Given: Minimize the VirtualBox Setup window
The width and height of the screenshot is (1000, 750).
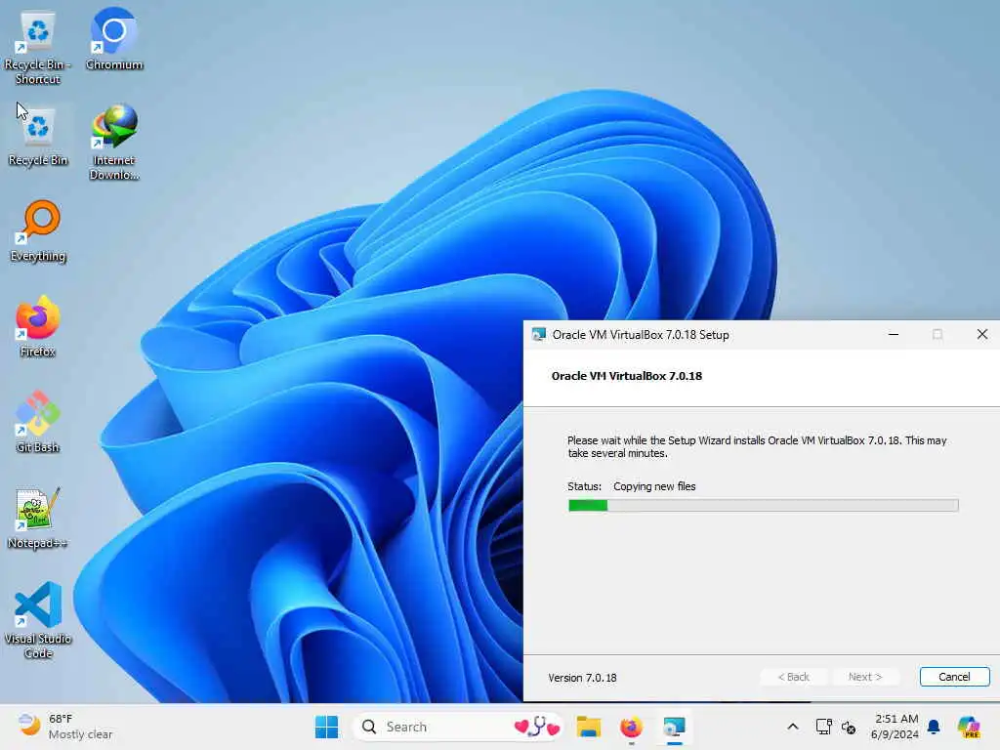Looking at the screenshot, I should [894, 334].
